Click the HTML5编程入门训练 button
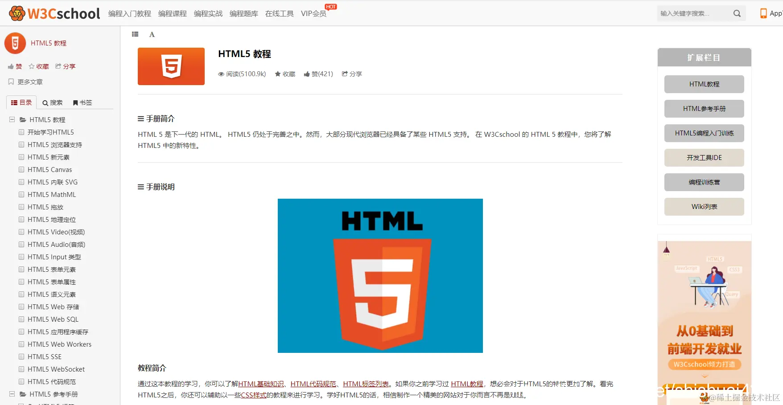This screenshot has width=783, height=405. pos(704,133)
